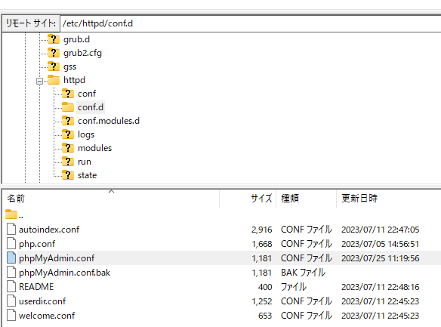Select the run folder icon
This screenshot has height=327, width=441.
pos(68,162)
